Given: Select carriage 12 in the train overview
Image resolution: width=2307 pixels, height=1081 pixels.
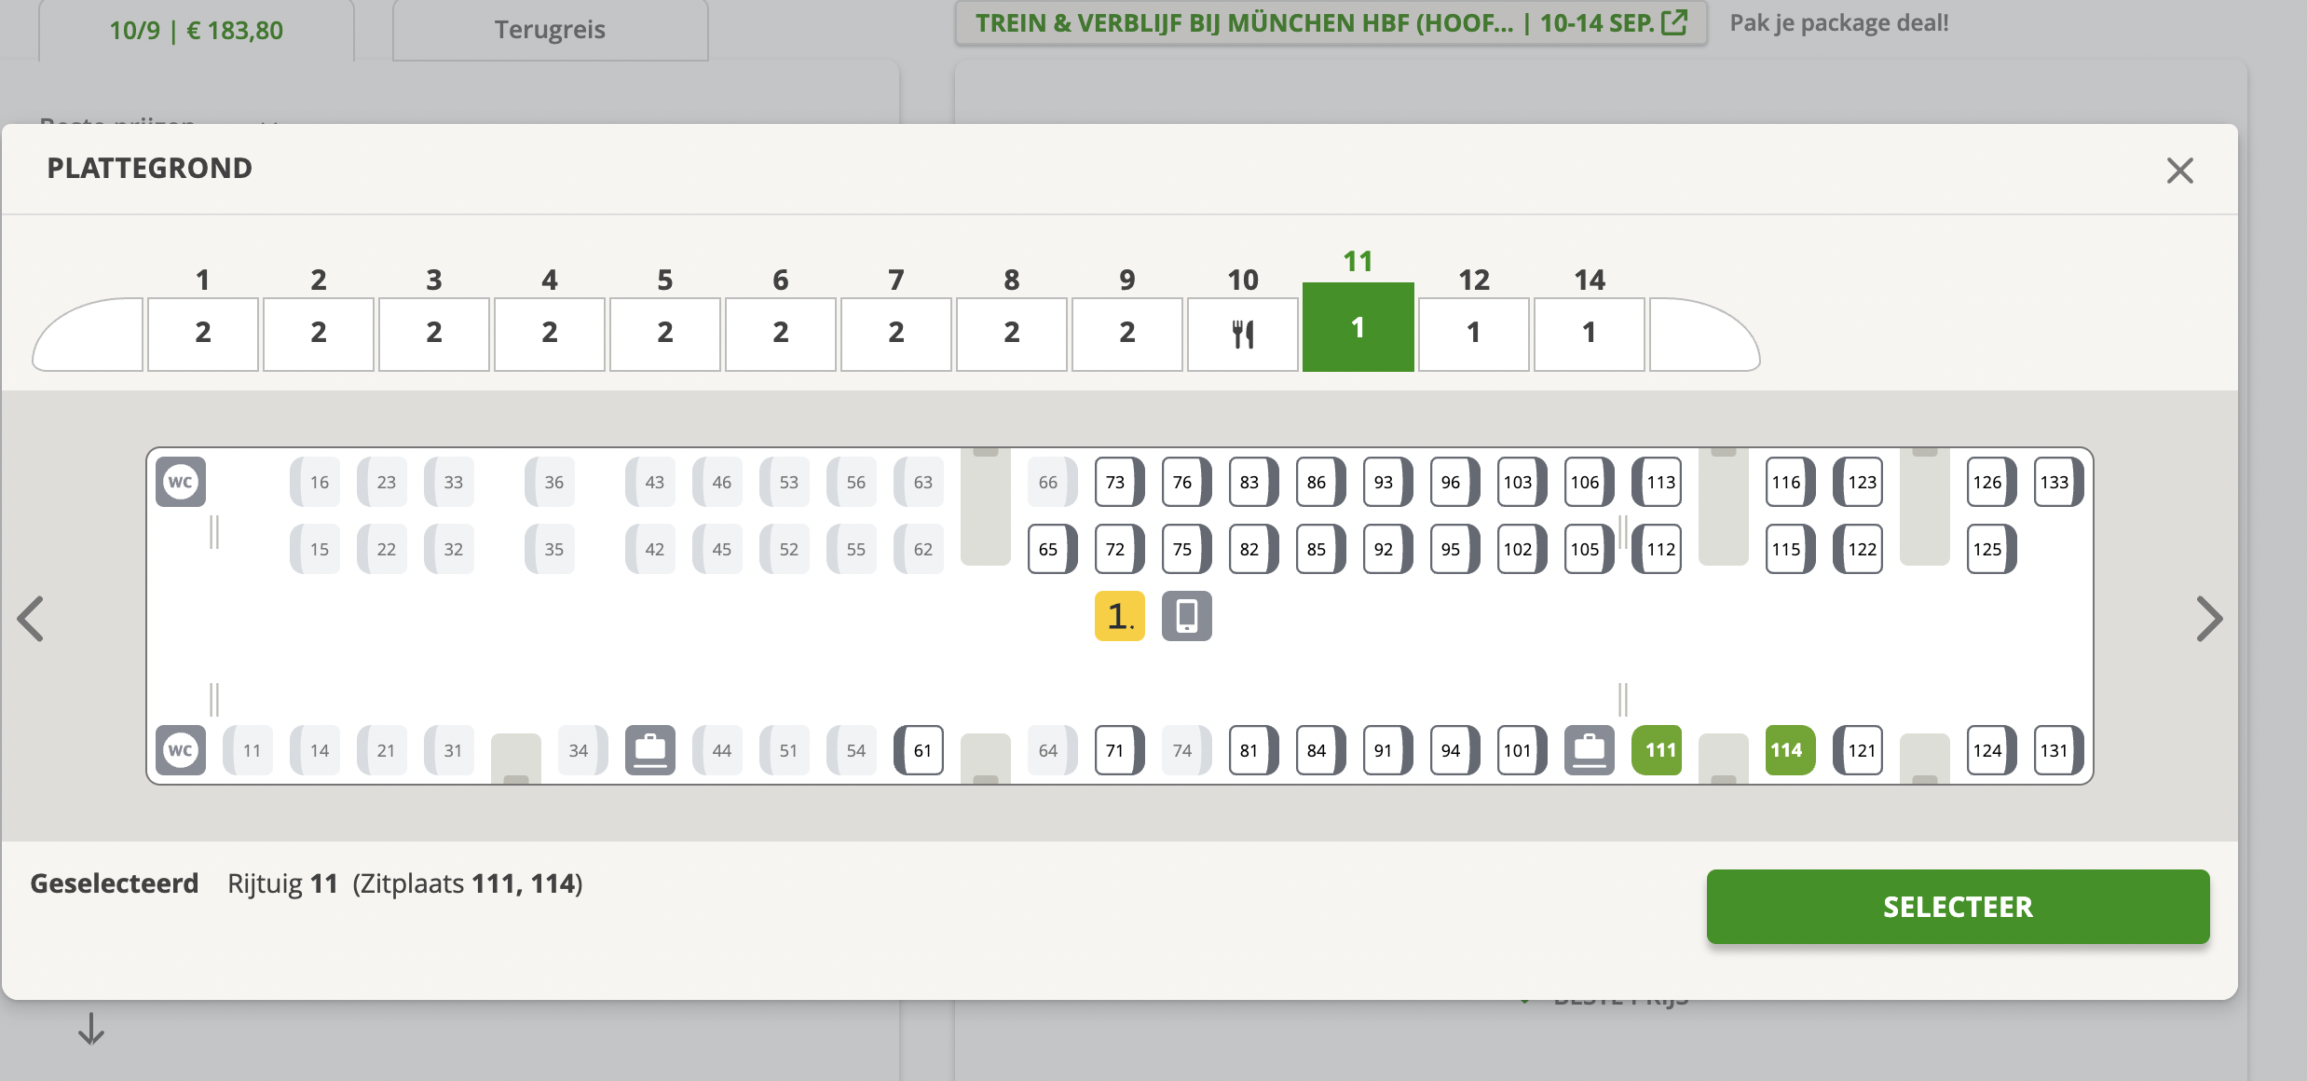Looking at the screenshot, I should click(1473, 333).
